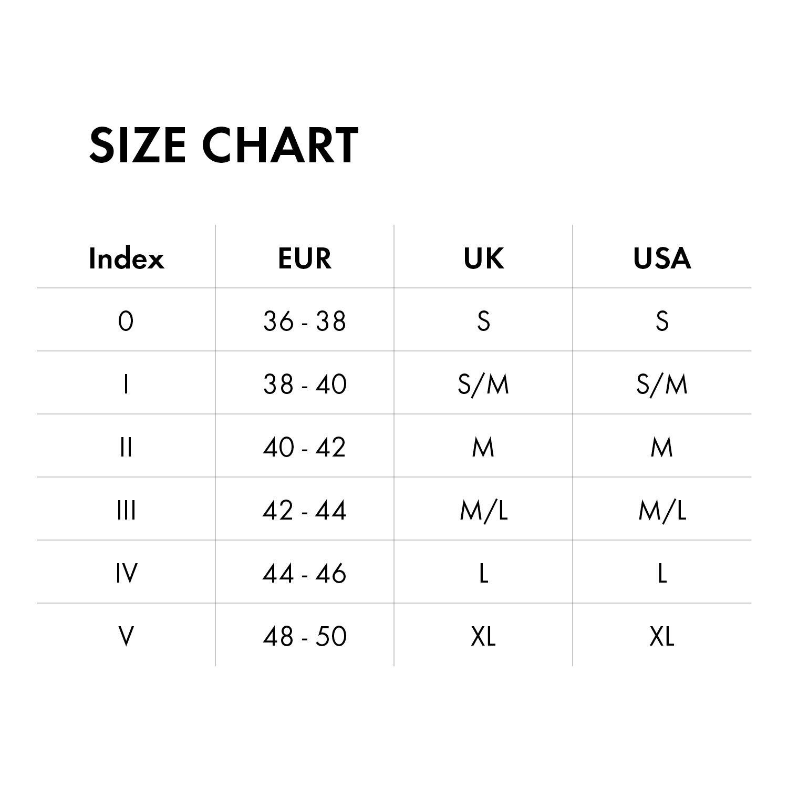The image size is (788, 788).
Task: Select the L cell under USA
Action: click(x=662, y=573)
